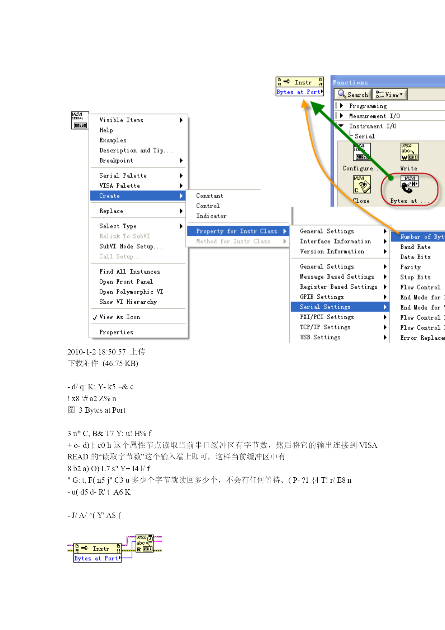Choose Show VI Hierarchy

[138, 302]
